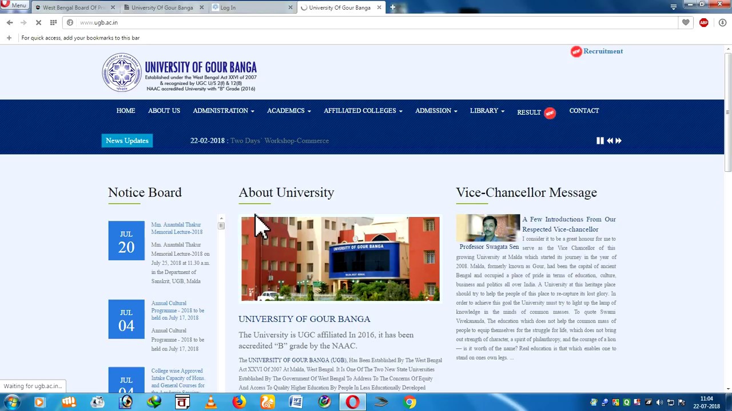
Task: Click the university building photo
Action: (340, 259)
